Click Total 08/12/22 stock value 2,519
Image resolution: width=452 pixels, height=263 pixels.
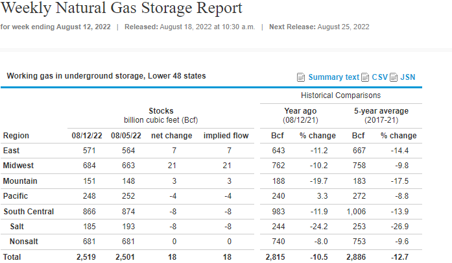86,257
